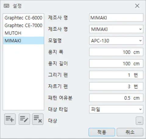The image size is (146, 139).
Task: Select Graphtec CE-6000 in the list
Action: point(23,18)
